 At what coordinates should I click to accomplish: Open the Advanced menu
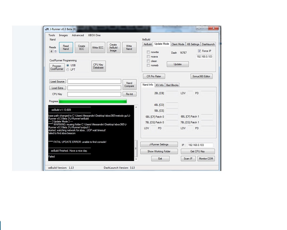coord(78,35)
